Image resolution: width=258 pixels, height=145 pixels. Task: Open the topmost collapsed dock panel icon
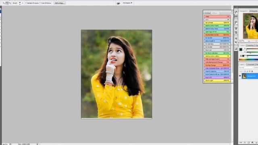[236, 12]
